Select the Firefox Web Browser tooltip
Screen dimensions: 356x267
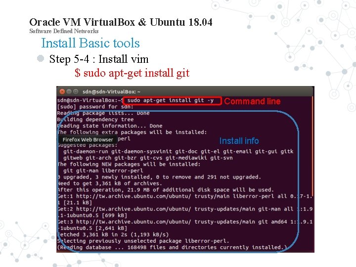88,139
